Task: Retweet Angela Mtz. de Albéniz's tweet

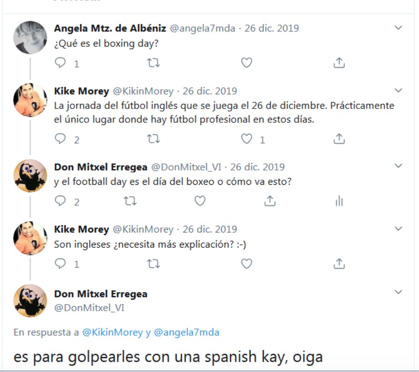Action: pyautogui.click(x=153, y=63)
